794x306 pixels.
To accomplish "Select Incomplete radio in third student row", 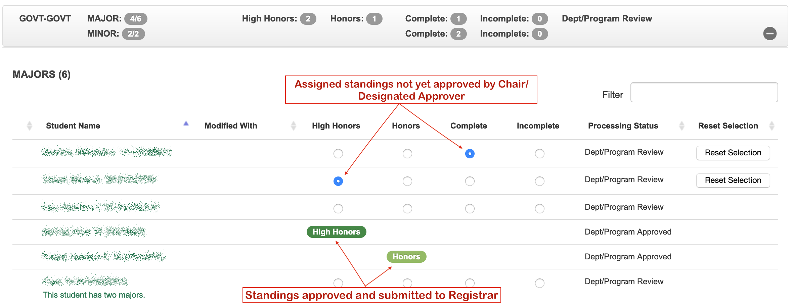I will click(x=539, y=209).
